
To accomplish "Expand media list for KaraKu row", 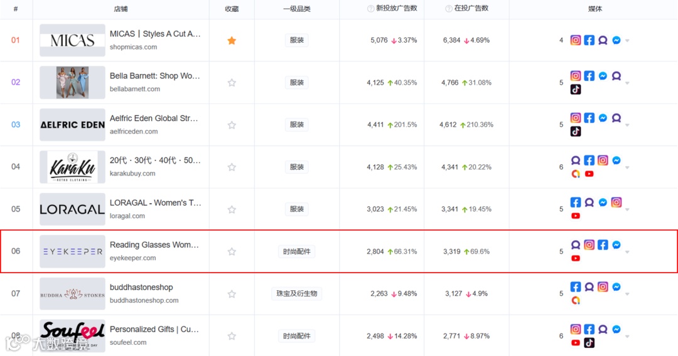I will coord(627,167).
